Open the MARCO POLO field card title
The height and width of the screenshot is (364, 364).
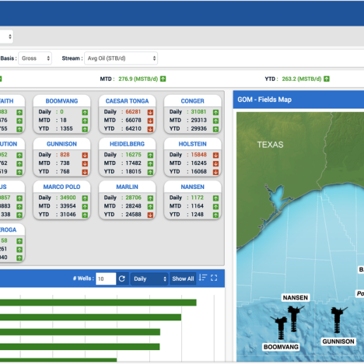(x=61, y=187)
